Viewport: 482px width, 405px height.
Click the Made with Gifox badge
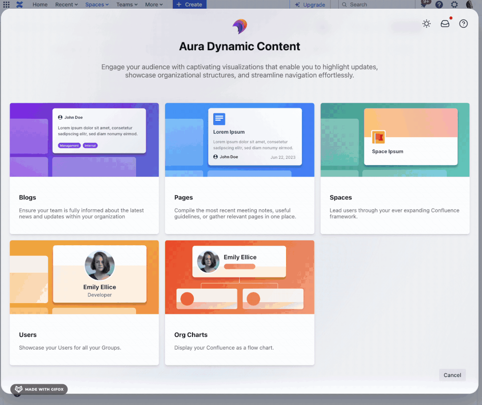tap(39, 389)
